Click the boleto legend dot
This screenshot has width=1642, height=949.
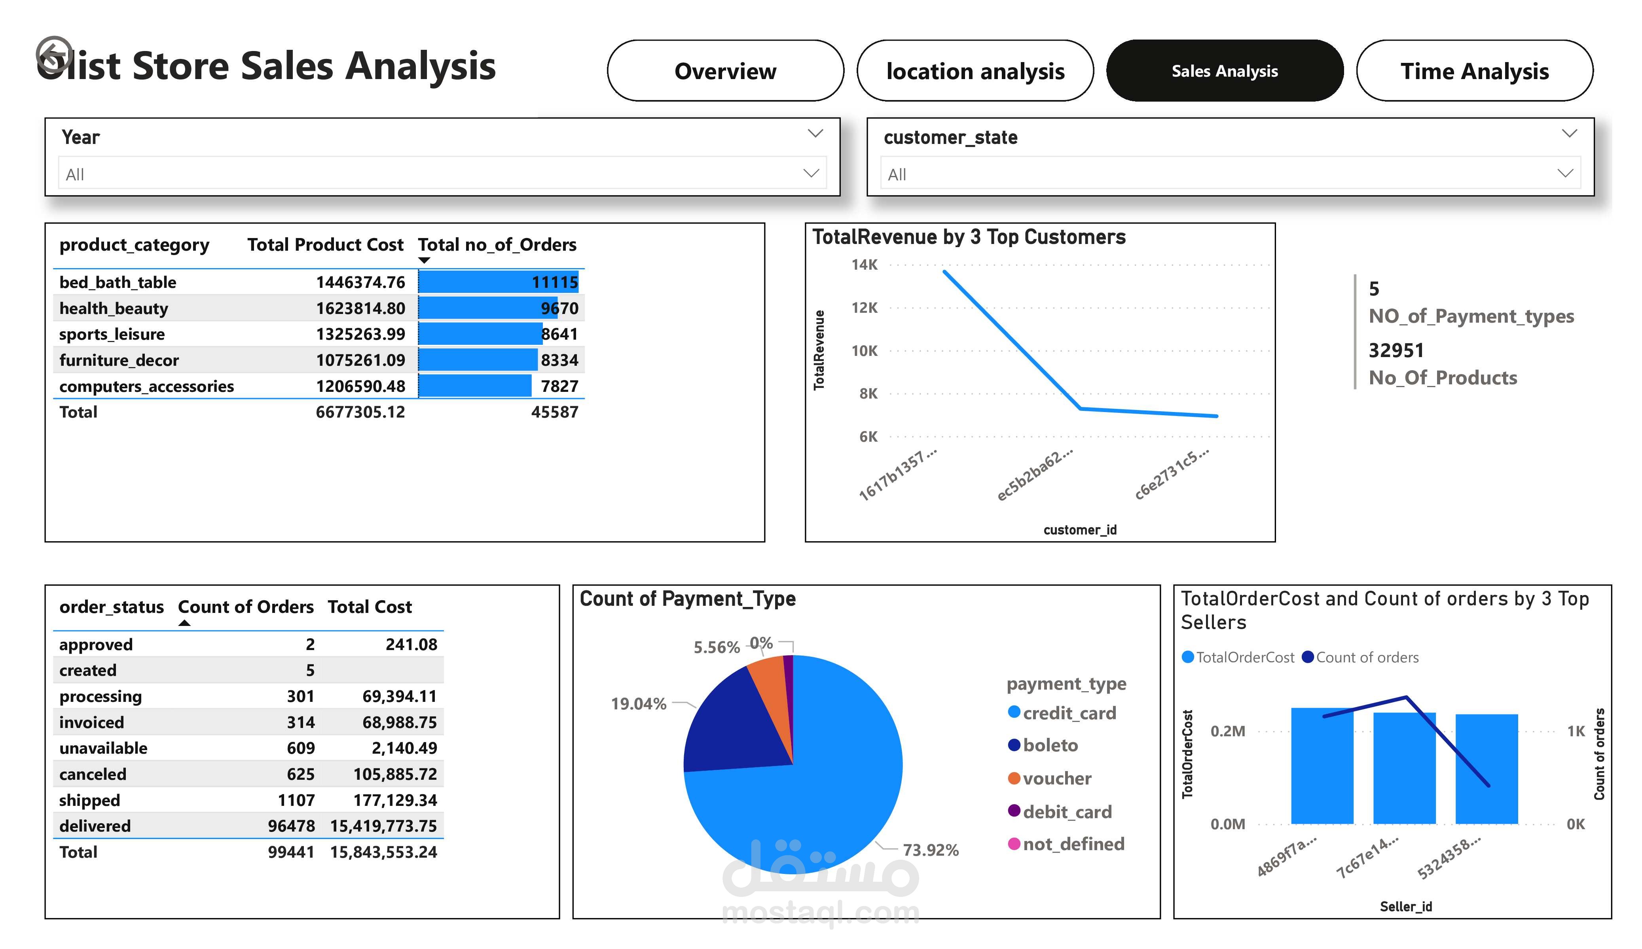tap(1014, 745)
